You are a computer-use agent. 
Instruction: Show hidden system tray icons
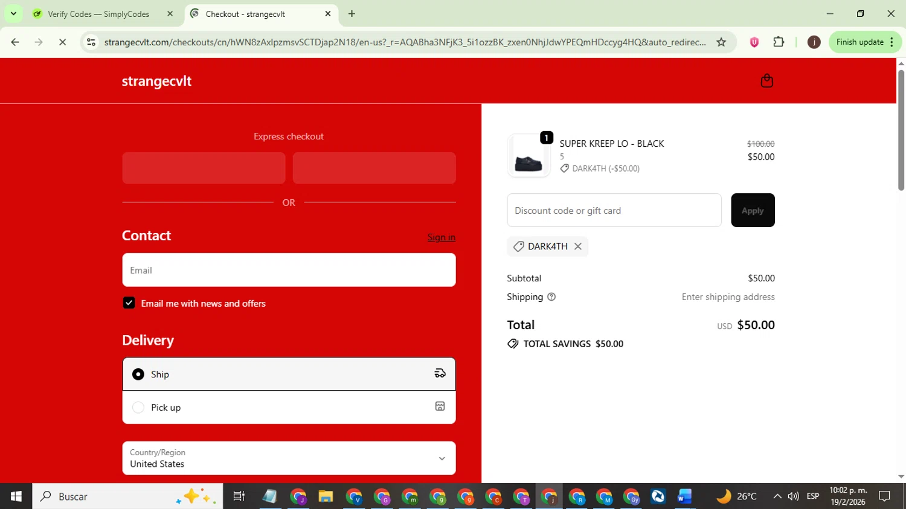click(x=777, y=496)
